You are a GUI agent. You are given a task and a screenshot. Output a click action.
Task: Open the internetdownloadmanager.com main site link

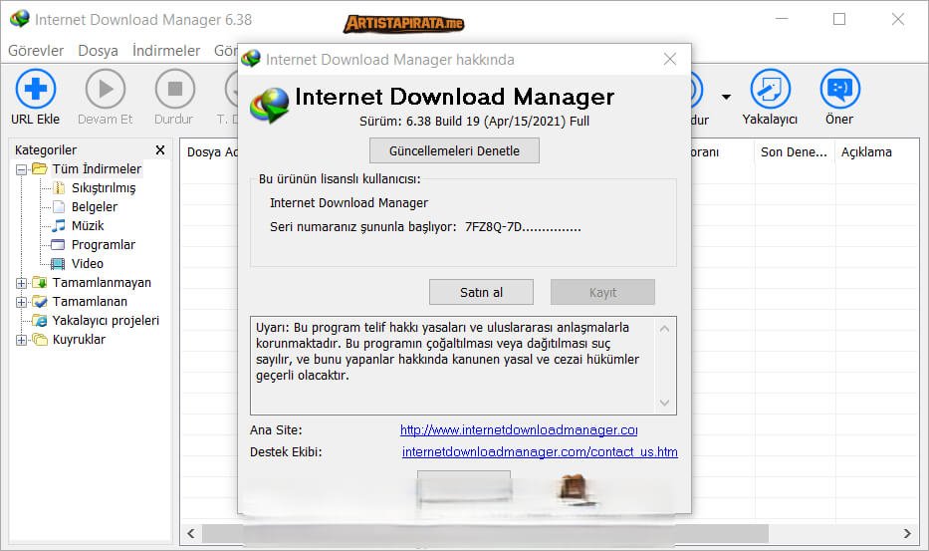[519, 430]
